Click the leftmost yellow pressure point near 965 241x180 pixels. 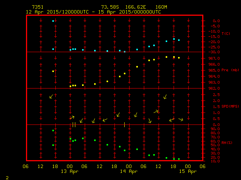pyautogui.click(x=53, y=71)
